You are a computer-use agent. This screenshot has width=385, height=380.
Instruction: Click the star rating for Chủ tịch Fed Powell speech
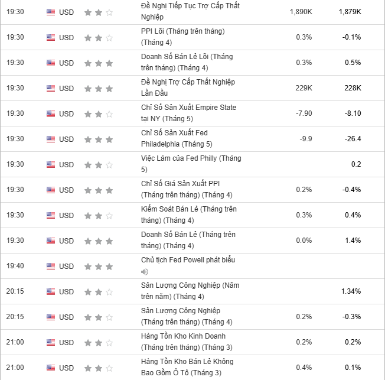(x=98, y=267)
